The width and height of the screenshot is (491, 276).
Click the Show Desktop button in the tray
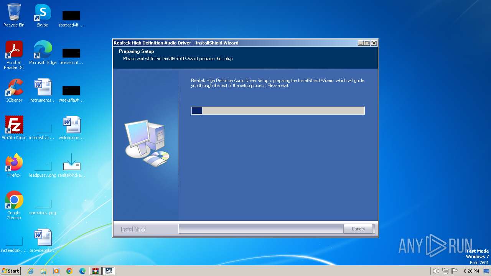point(486,271)
